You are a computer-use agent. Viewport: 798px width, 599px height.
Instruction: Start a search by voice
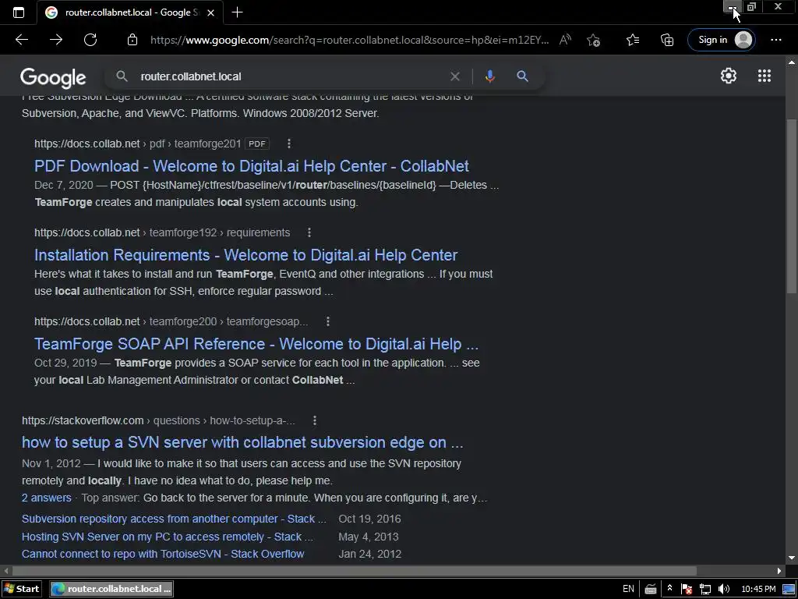[x=489, y=76]
